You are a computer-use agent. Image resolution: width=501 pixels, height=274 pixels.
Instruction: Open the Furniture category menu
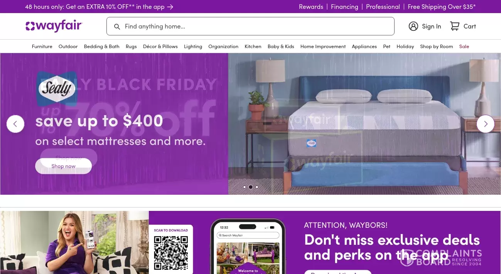(x=42, y=46)
